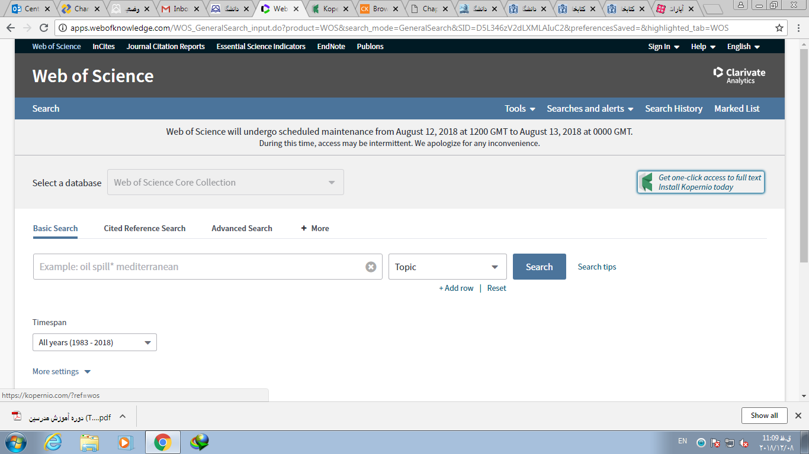Reload the page using the refresh icon
809x454 pixels.
point(43,28)
